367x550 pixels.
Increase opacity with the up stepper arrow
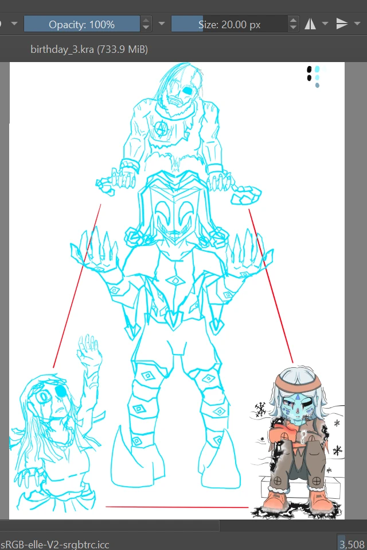[x=146, y=21]
